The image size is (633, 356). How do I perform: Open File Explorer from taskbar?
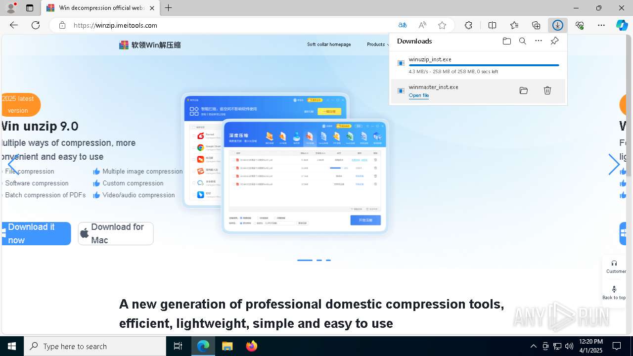click(x=227, y=346)
